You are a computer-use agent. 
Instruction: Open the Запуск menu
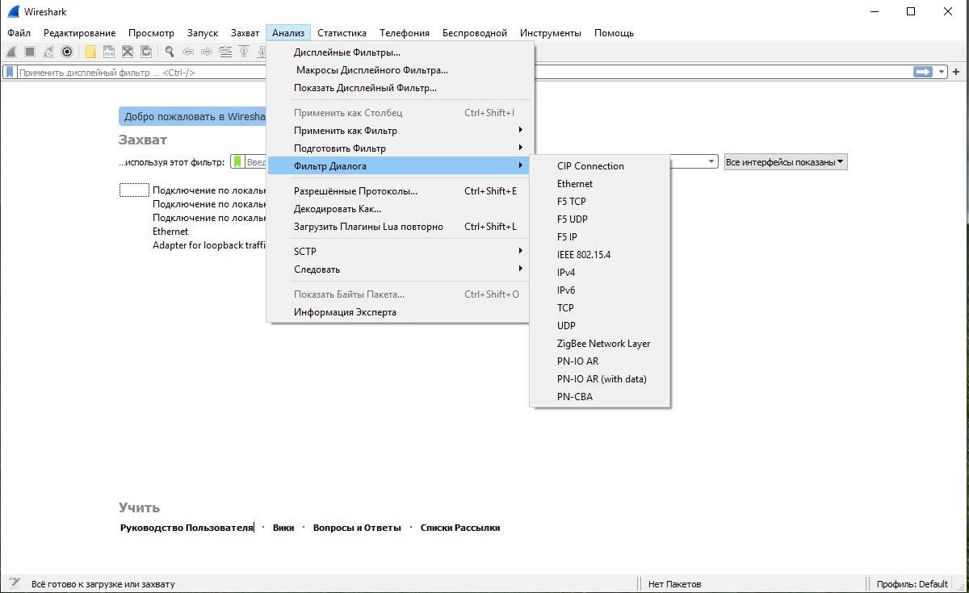coord(203,33)
